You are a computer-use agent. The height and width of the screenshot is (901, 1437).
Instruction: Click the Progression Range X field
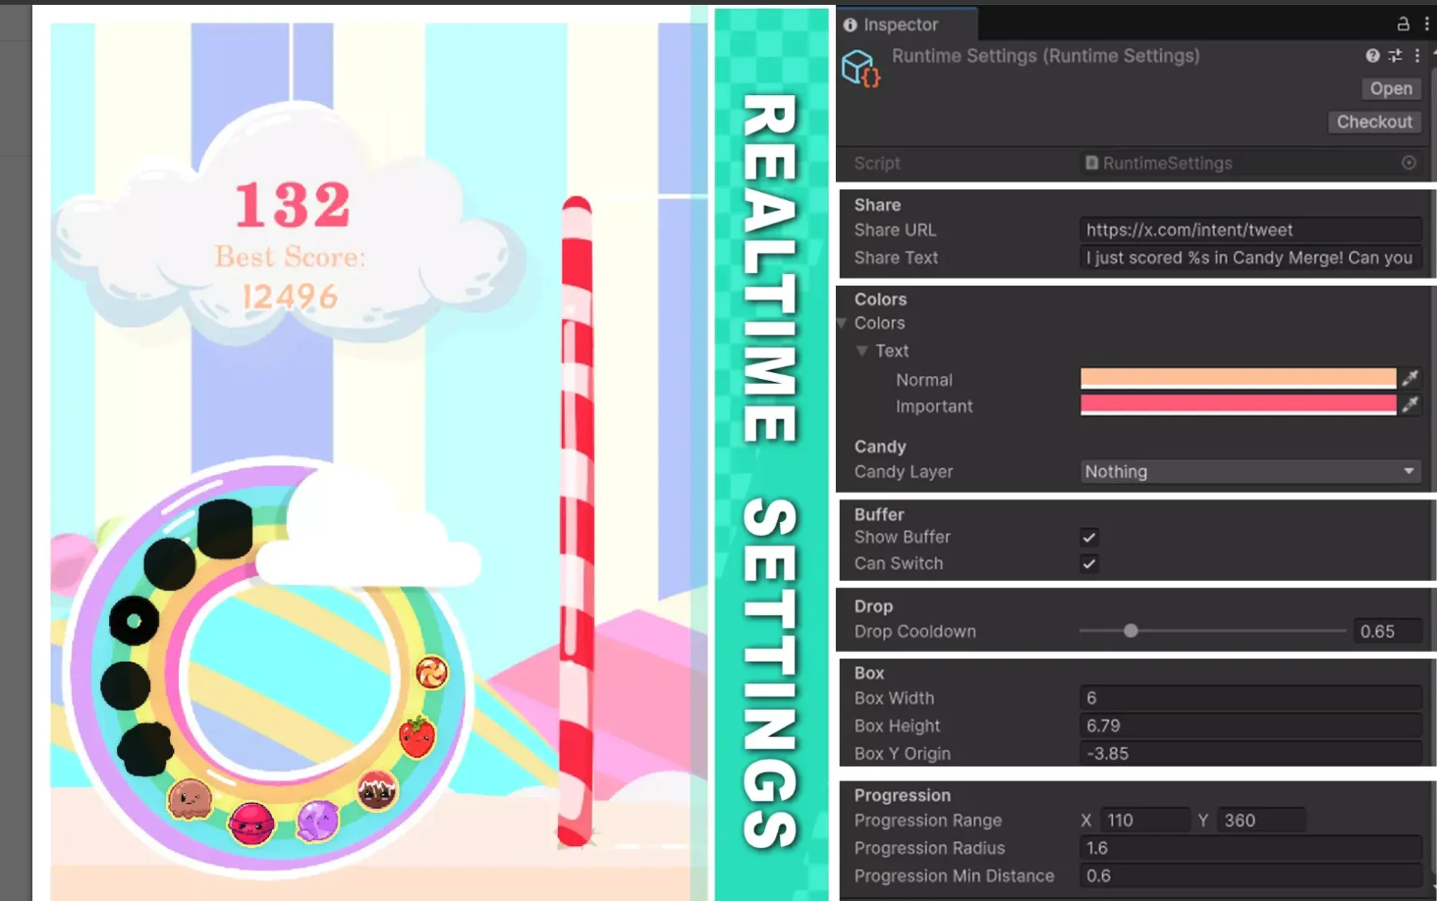point(1144,821)
